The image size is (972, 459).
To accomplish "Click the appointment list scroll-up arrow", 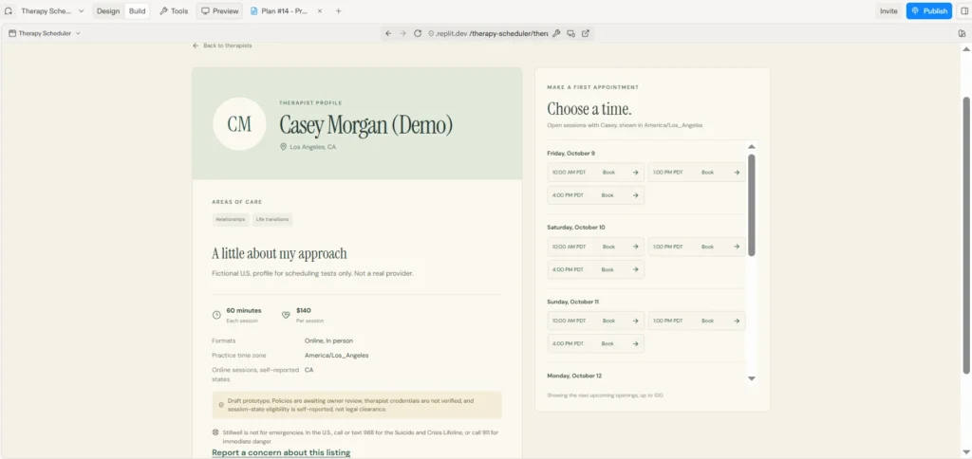I will click(752, 147).
